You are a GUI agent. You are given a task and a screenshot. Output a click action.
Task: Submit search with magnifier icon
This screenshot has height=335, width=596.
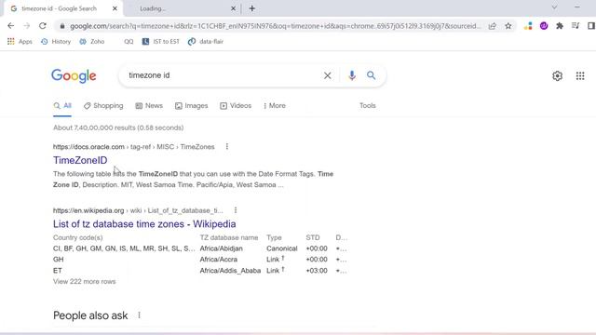(371, 75)
